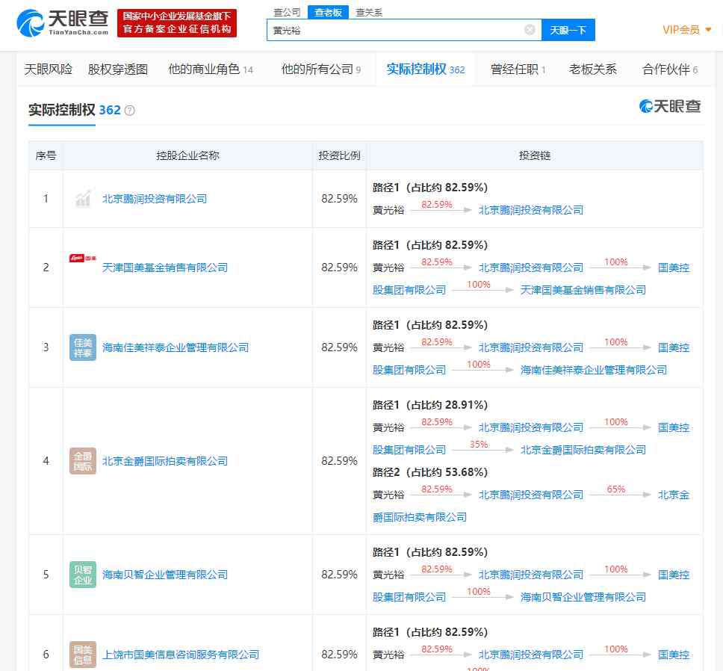The height and width of the screenshot is (671, 723).
Task: Open 天津国美基金销售有限公司 link in the company name column
Action: pos(164,268)
